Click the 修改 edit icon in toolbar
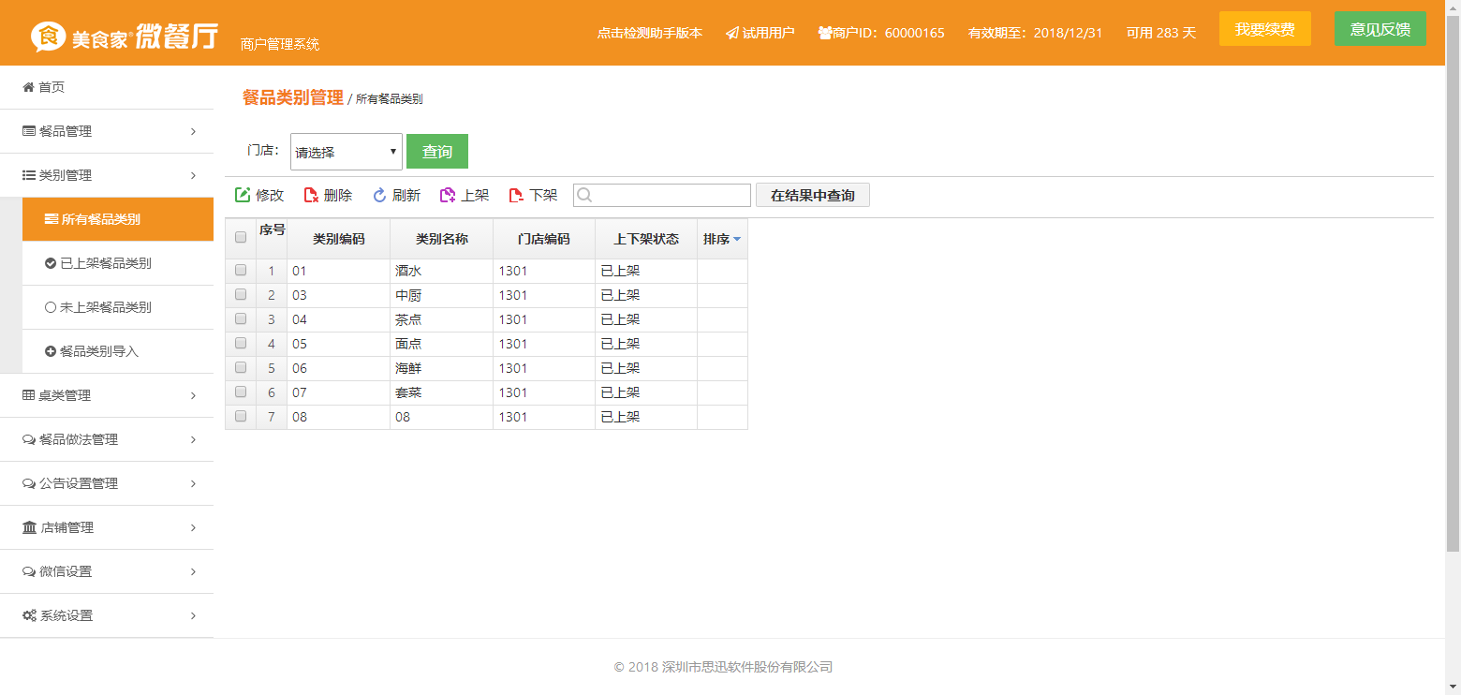Viewport: 1461px width, 695px height. click(x=243, y=195)
